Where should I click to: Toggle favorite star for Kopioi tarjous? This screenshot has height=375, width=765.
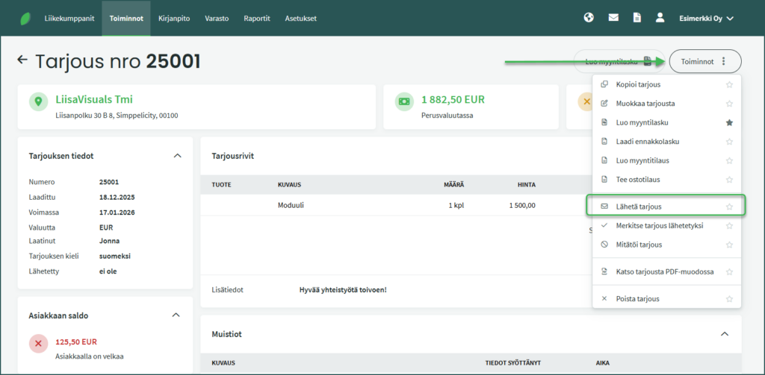click(x=729, y=85)
